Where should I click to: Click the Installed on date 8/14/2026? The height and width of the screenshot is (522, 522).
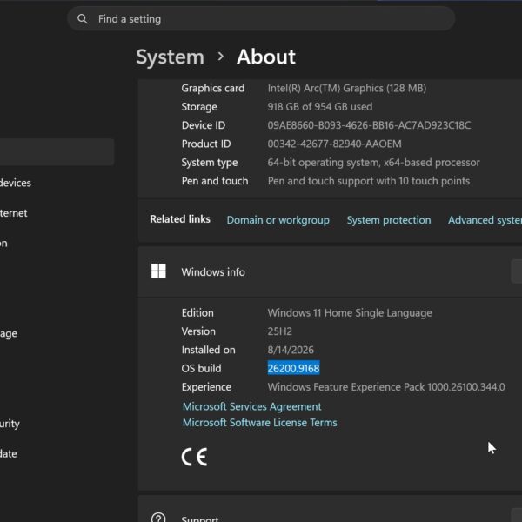point(291,350)
